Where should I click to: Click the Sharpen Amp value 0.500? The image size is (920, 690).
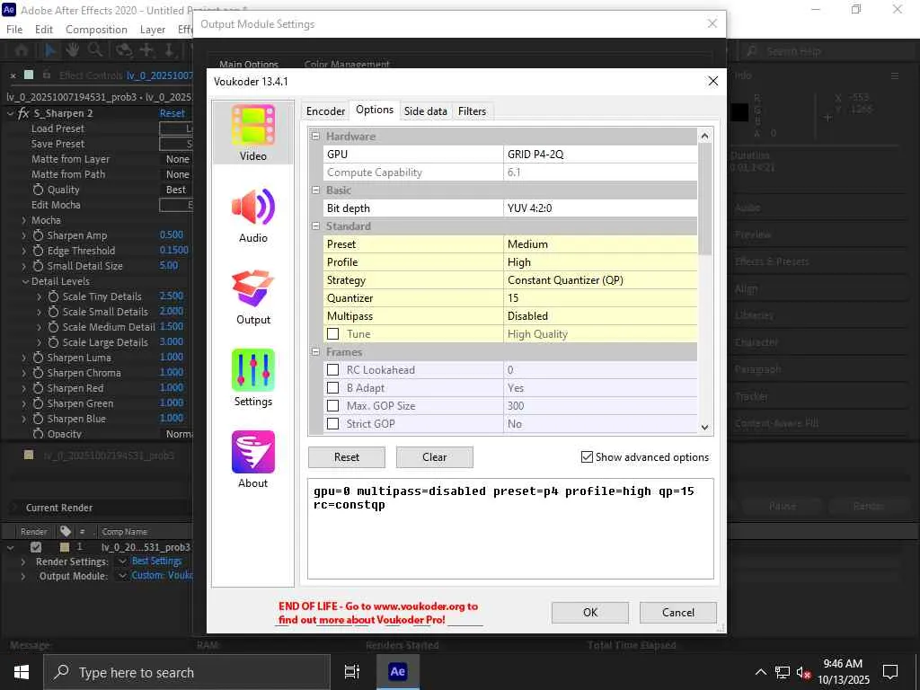click(172, 234)
